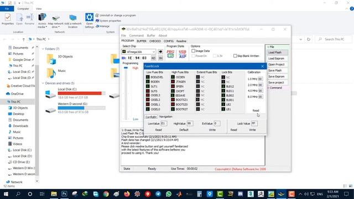354x199 pixels.
Task: Click the Default fuse values button
Action: [x=184, y=130]
